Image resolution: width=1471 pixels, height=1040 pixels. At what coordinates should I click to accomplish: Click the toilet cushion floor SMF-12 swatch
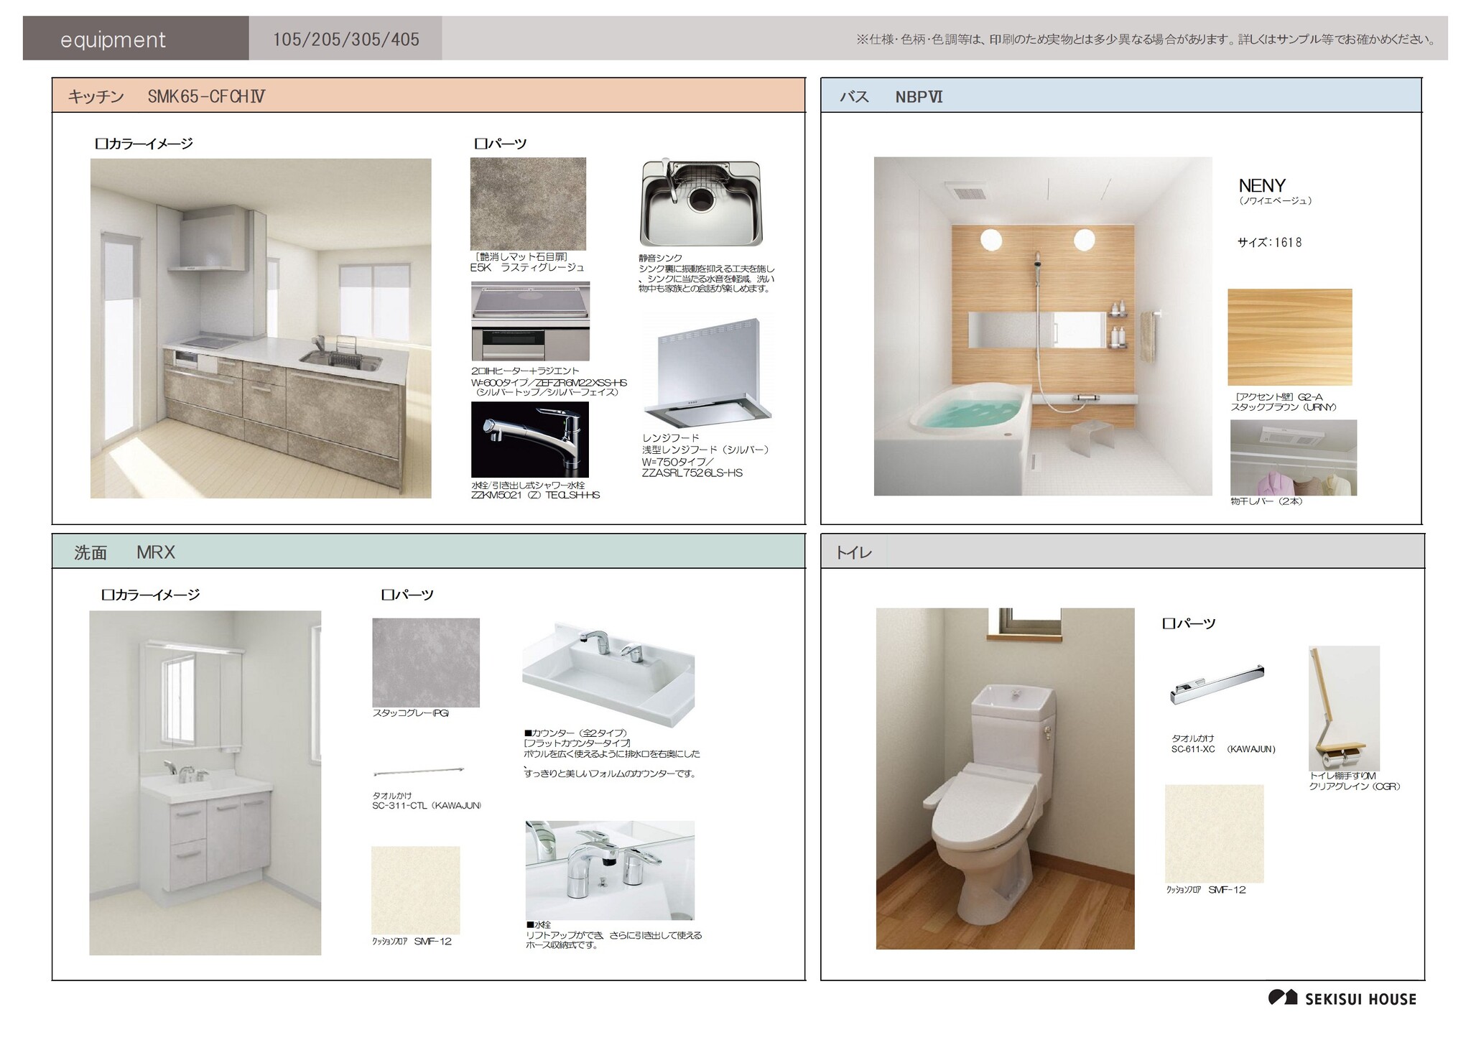click(1214, 833)
